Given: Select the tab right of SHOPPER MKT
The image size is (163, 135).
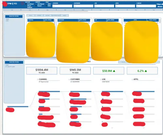Looking at the screenshot, I should tap(65, 16).
